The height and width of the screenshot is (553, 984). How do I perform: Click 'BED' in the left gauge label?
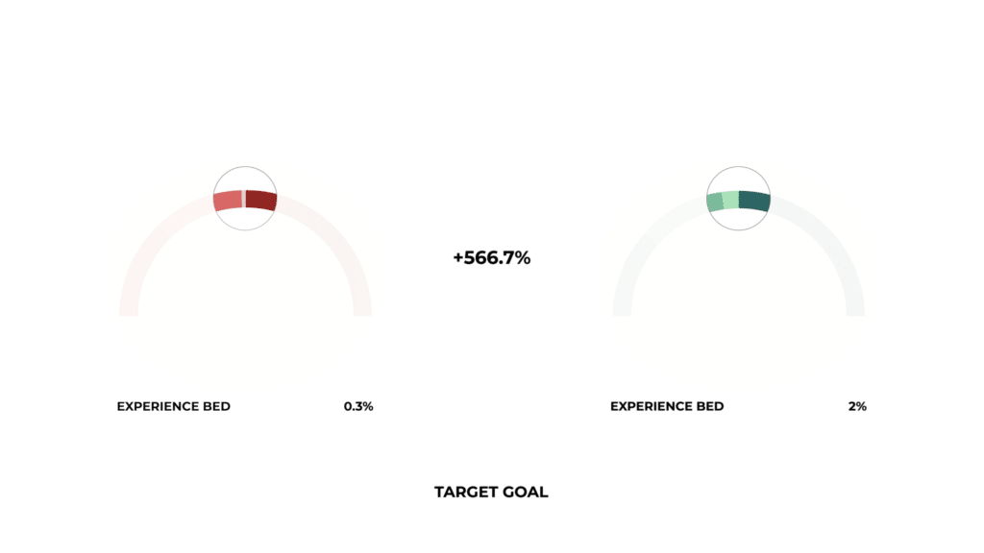coord(216,406)
